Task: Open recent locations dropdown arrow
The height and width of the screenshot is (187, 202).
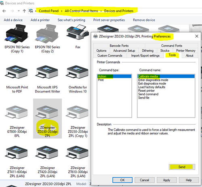Action: point(19,11)
